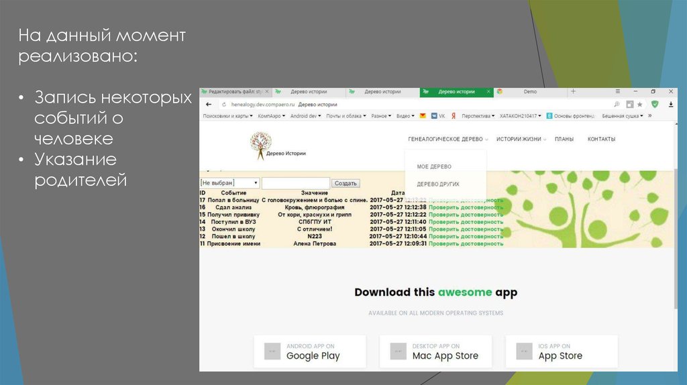Switch to the Demo tab
The width and height of the screenshot is (687, 385).
pos(530,91)
